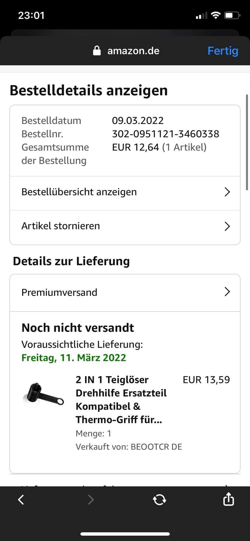Tap the home indicator bar
Screen dimensions: 250x541
coord(125,534)
